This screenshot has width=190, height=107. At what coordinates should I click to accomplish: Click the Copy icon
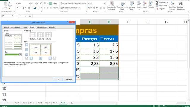9,5
